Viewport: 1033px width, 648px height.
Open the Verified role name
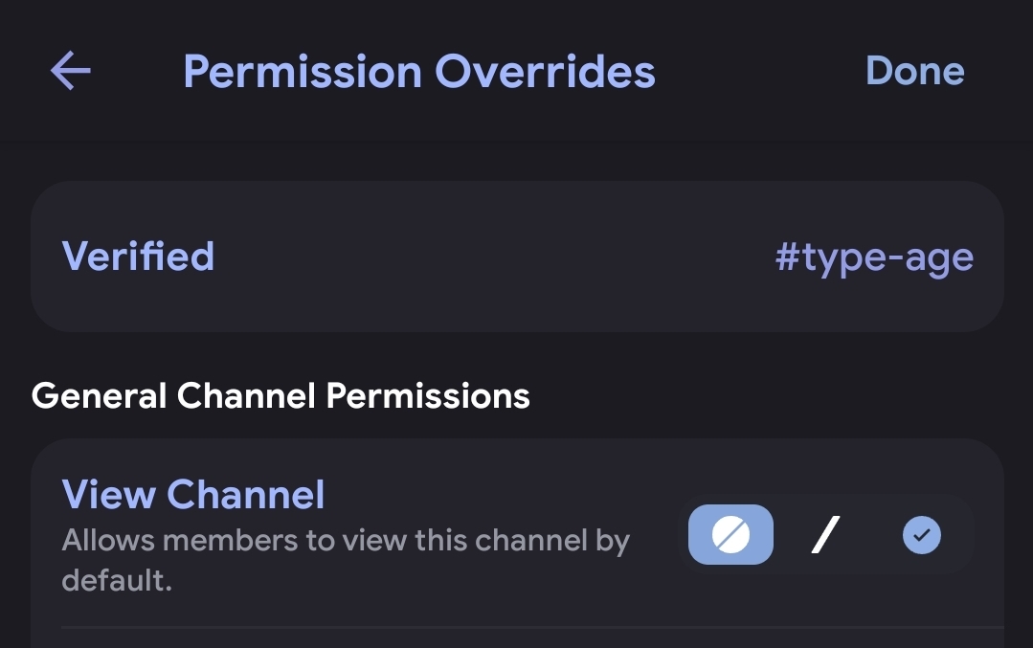tap(139, 256)
